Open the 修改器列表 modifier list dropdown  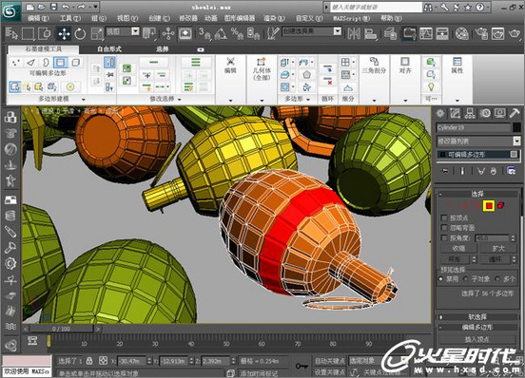(x=478, y=142)
